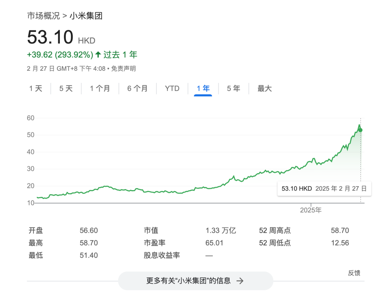The height and width of the screenshot is (299, 378).
Task: Click the 过去 1 年 label
Action: (120, 55)
